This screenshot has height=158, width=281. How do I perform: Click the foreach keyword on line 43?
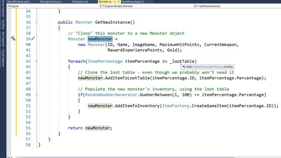point(76,61)
